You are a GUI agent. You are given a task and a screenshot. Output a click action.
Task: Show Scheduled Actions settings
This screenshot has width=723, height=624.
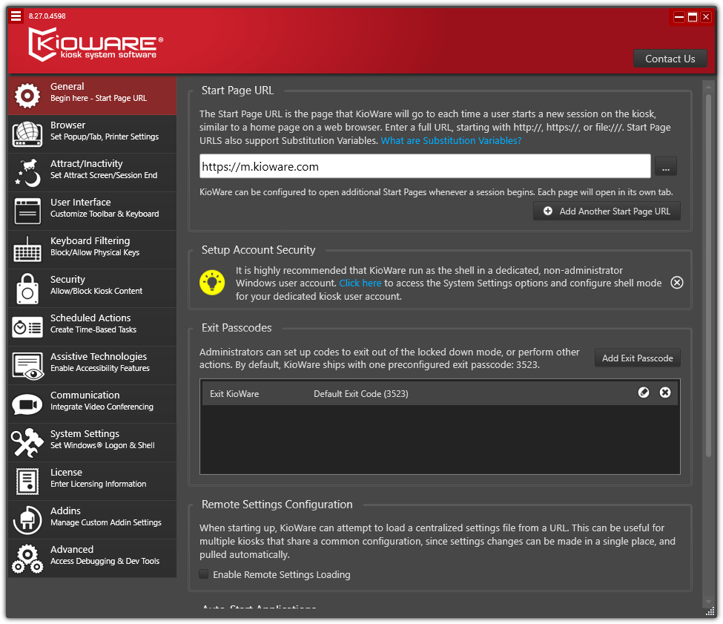pyautogui.click(x=92, y=327)
